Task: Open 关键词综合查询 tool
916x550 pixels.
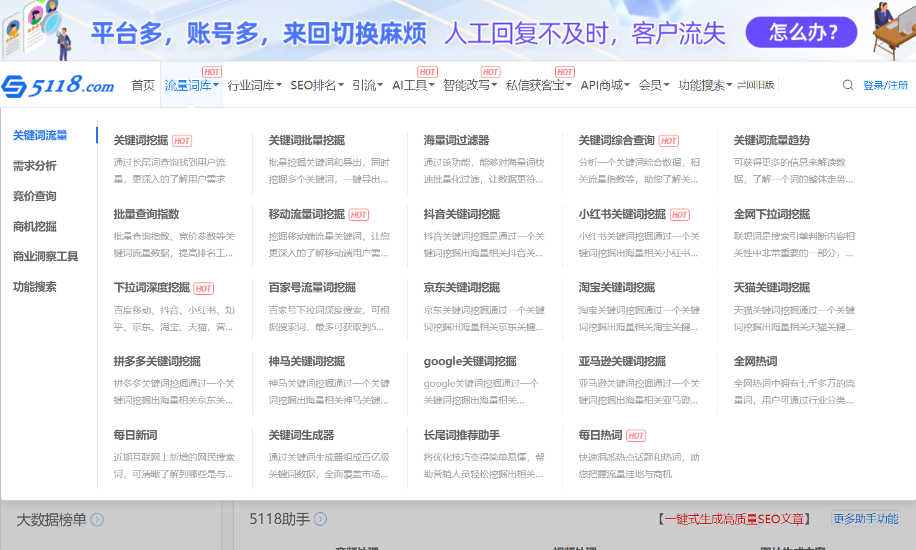Action: tap(616, 140)
